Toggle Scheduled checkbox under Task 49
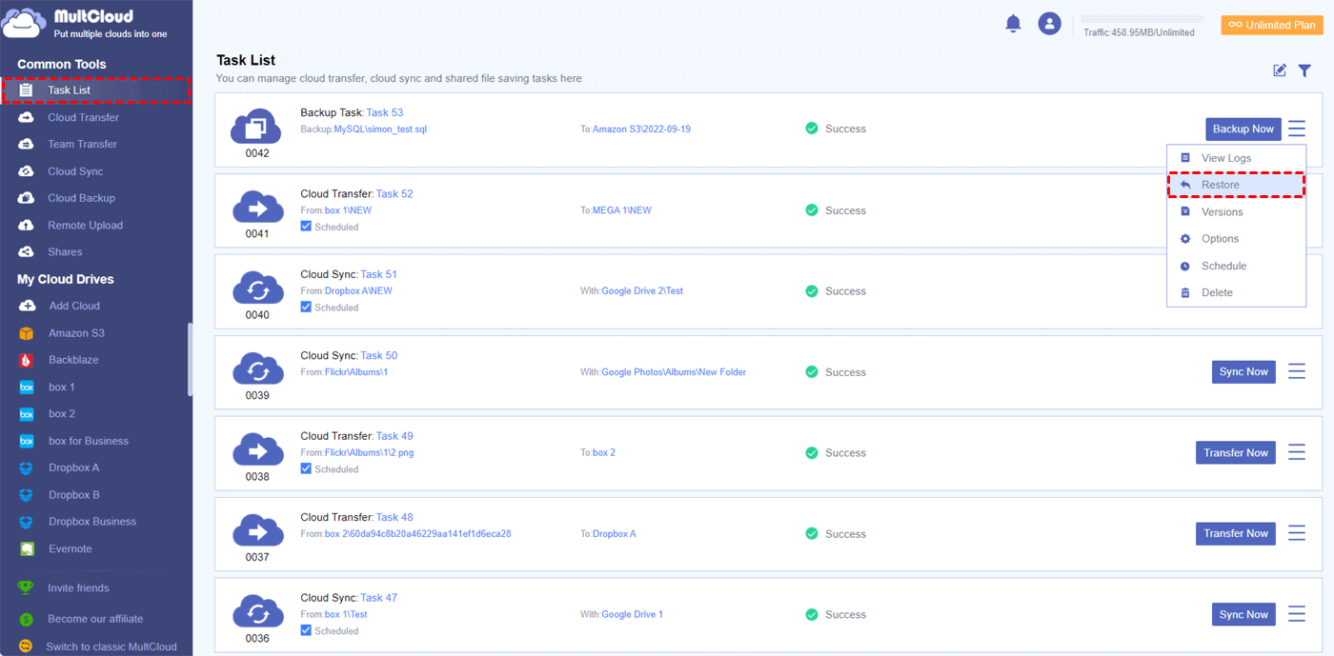 [306, 469]
